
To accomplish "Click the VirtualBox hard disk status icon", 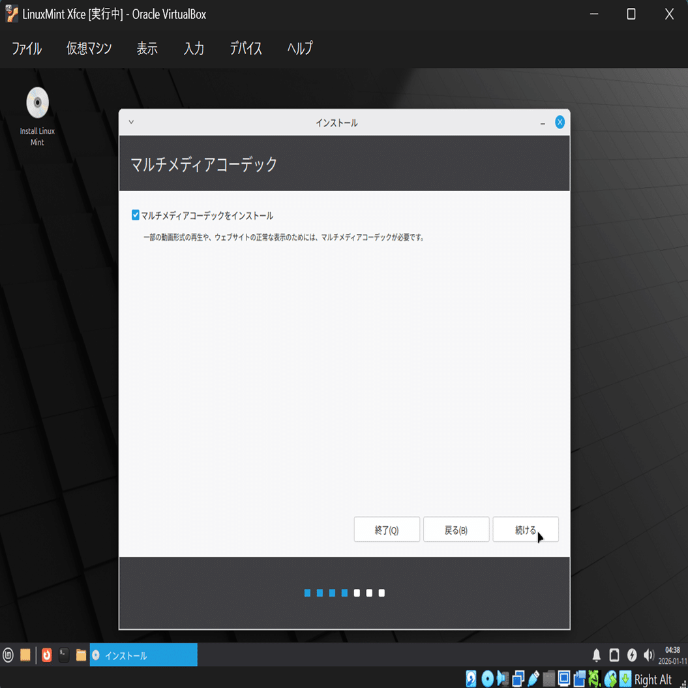I will tap(470, 680).
